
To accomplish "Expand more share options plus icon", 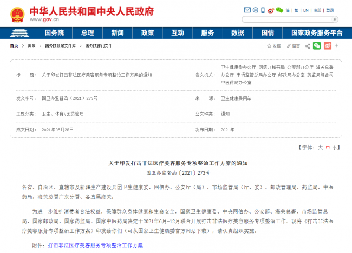I will pyautogui.click(x=337, y=46).
